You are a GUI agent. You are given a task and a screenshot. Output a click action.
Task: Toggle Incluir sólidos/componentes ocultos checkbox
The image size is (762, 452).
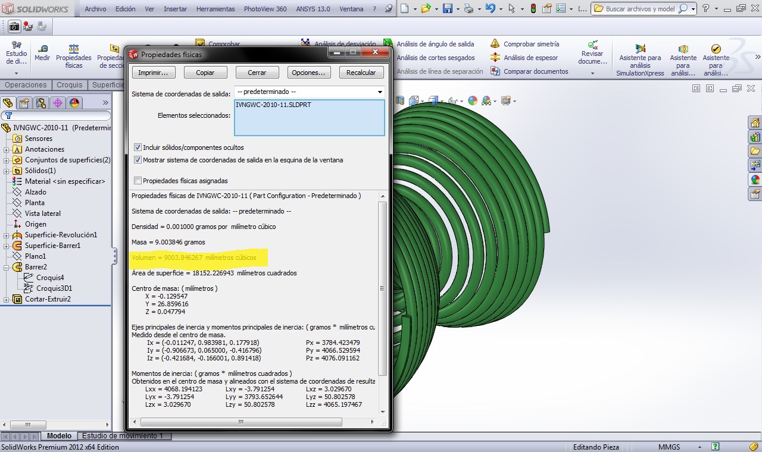(x=138, y=147)
